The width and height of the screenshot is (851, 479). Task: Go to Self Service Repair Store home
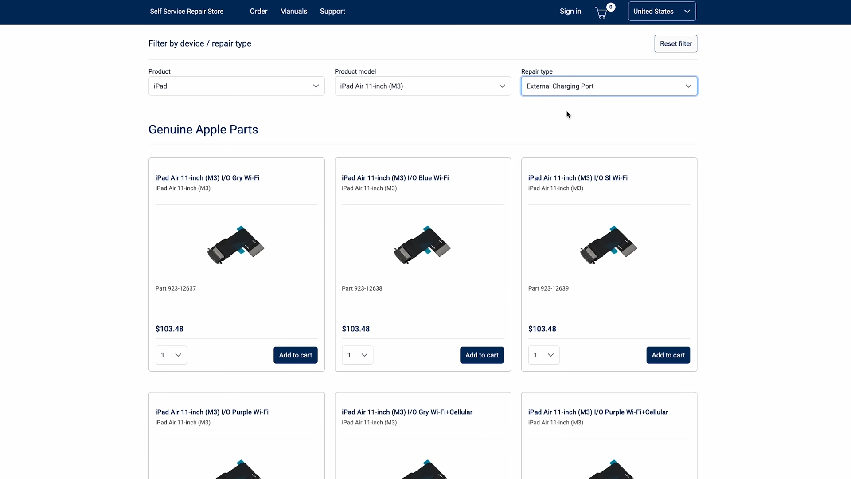point(187,12)
